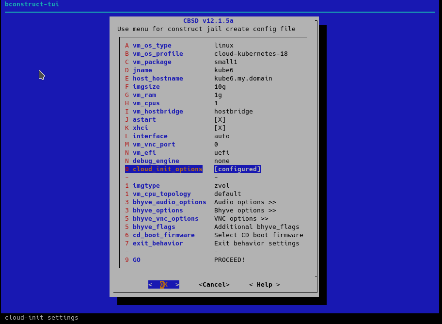
Task: Open exit_behavior settings row
Action: [x=212, y=243]
